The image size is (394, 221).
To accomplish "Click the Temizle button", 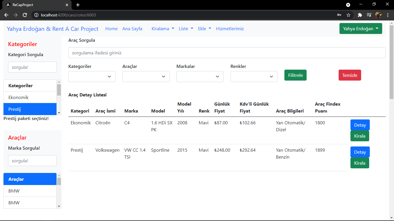I will [x=350, y=75].
